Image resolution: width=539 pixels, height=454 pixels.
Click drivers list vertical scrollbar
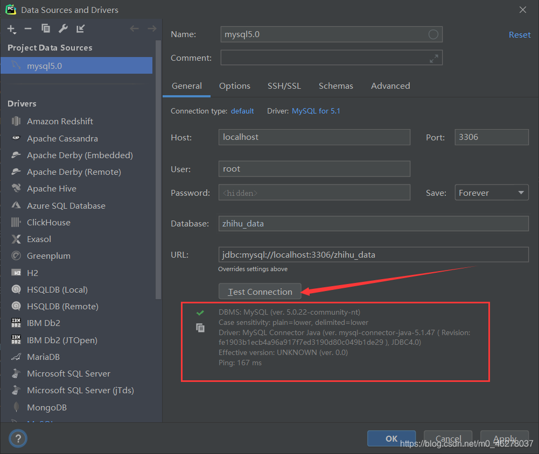coord(158,170)
